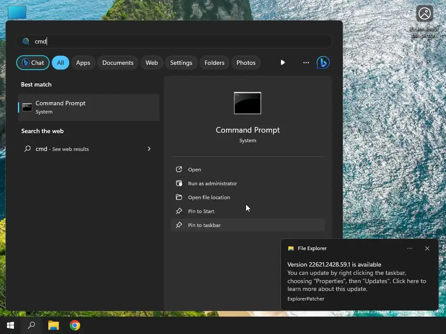Click the cmd search input field
The width and height of the screenshot is (446, 334).
point(174,41)
